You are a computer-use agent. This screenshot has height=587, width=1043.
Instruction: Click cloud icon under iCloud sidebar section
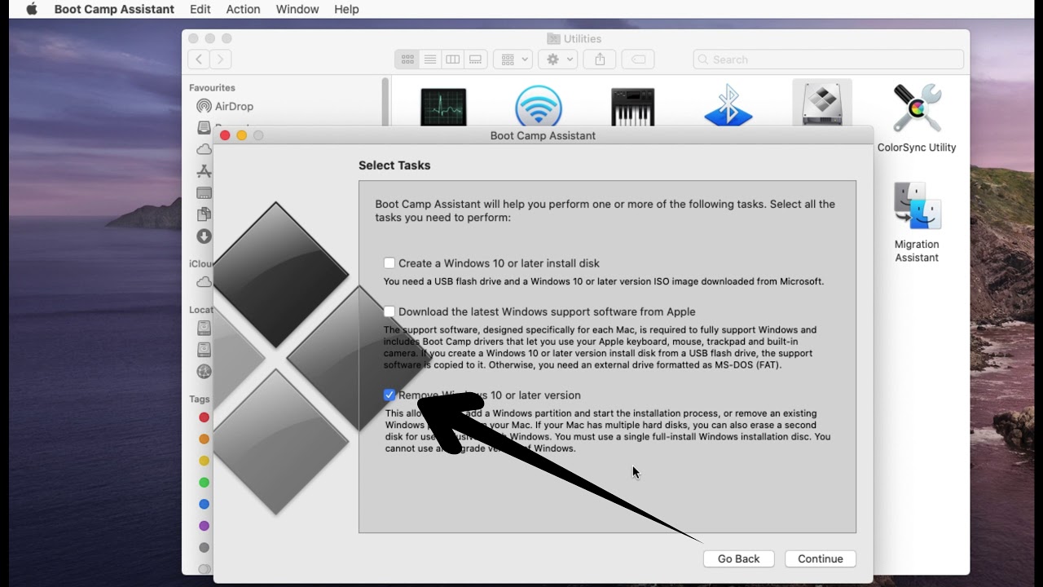pos(204,282)
